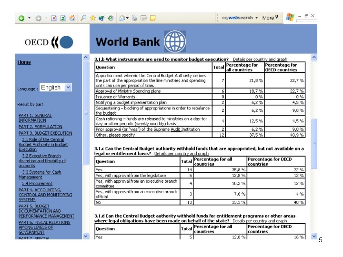
Task: Open History clock icon
Action: 111,18
